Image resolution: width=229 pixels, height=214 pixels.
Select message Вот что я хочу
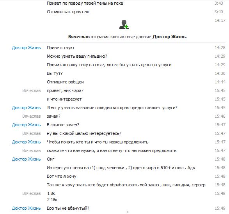coord(62,176)
